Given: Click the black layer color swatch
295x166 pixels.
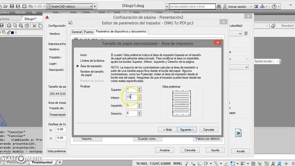Looking at the screenshot, I should coord(12,33).
